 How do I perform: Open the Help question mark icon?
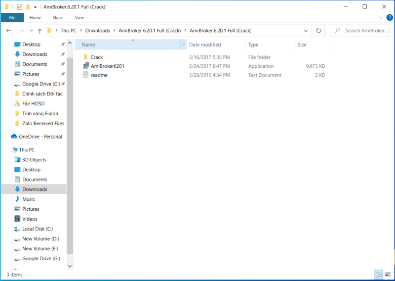(389, 17)
